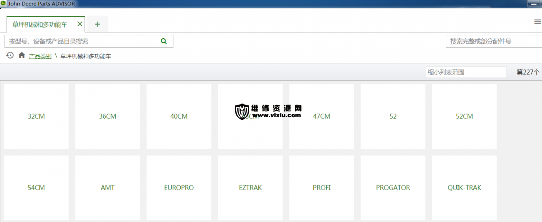Click the John Deere app logo icon

click(3, 4)
